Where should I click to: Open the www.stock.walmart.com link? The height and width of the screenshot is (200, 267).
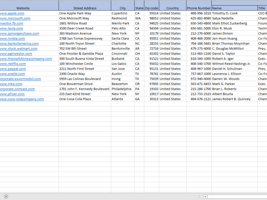coord(19,49)
